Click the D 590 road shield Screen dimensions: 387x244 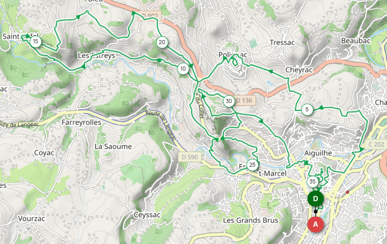190,157
